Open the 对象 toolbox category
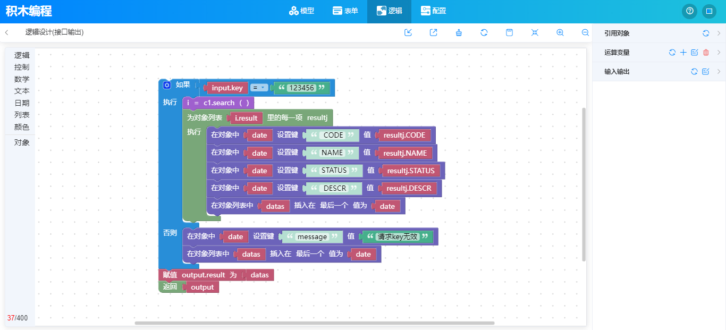This screenshot has width=726, height=330. coord(22,142)
